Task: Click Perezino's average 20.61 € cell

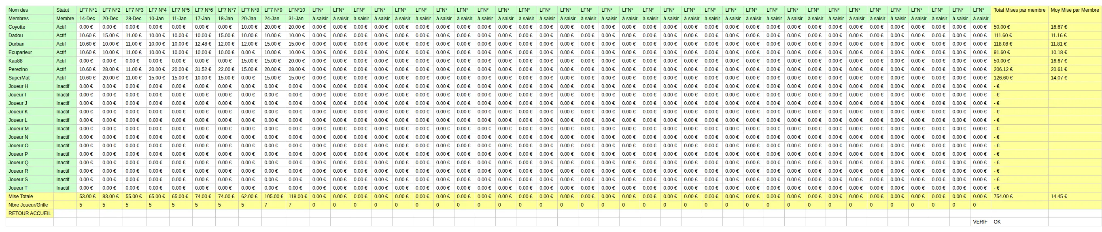Action: [x=1074, y=69]
